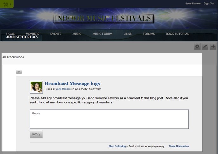The height and width of the screenshot is (154, 218).
Task: Click the All Discussions link
Action: click(x=13, y=57)
